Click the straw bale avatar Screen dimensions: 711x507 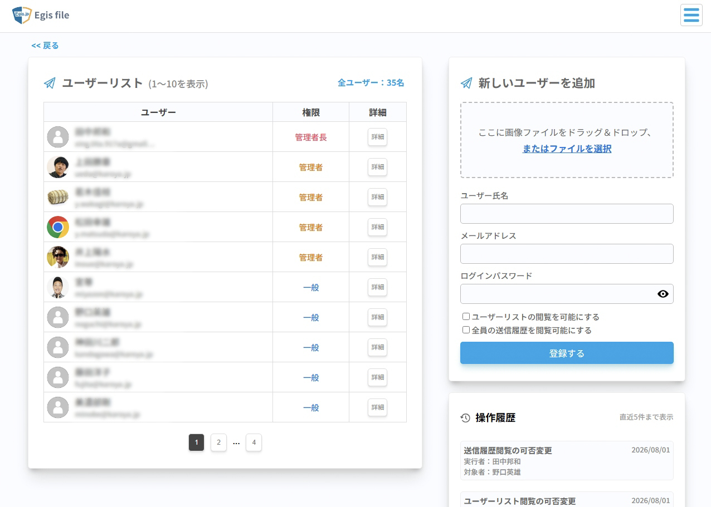click(x=58, y=197)
